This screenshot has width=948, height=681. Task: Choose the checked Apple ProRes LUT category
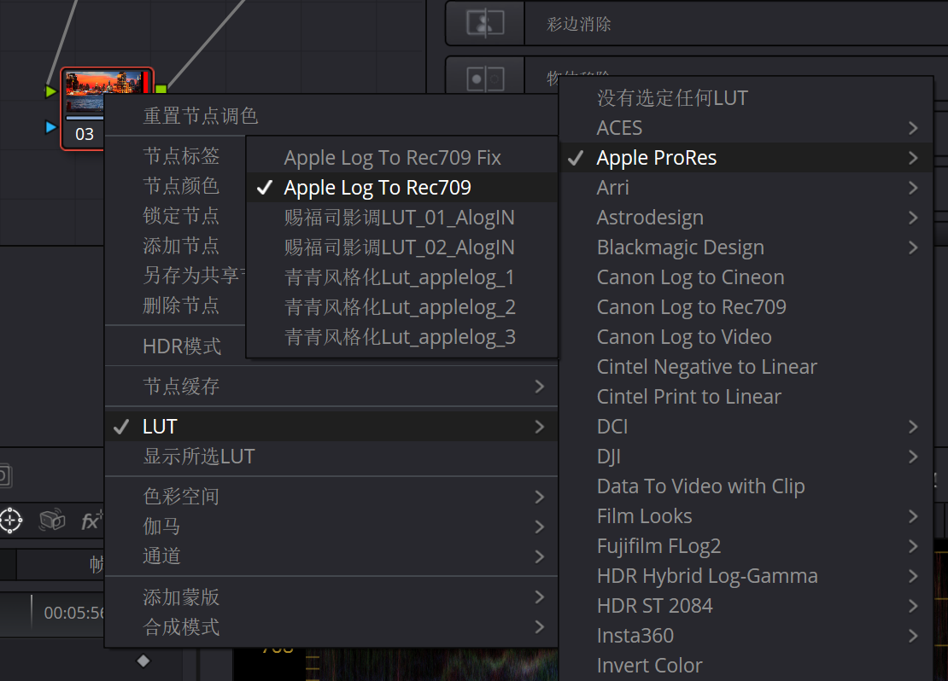point(656,158)
